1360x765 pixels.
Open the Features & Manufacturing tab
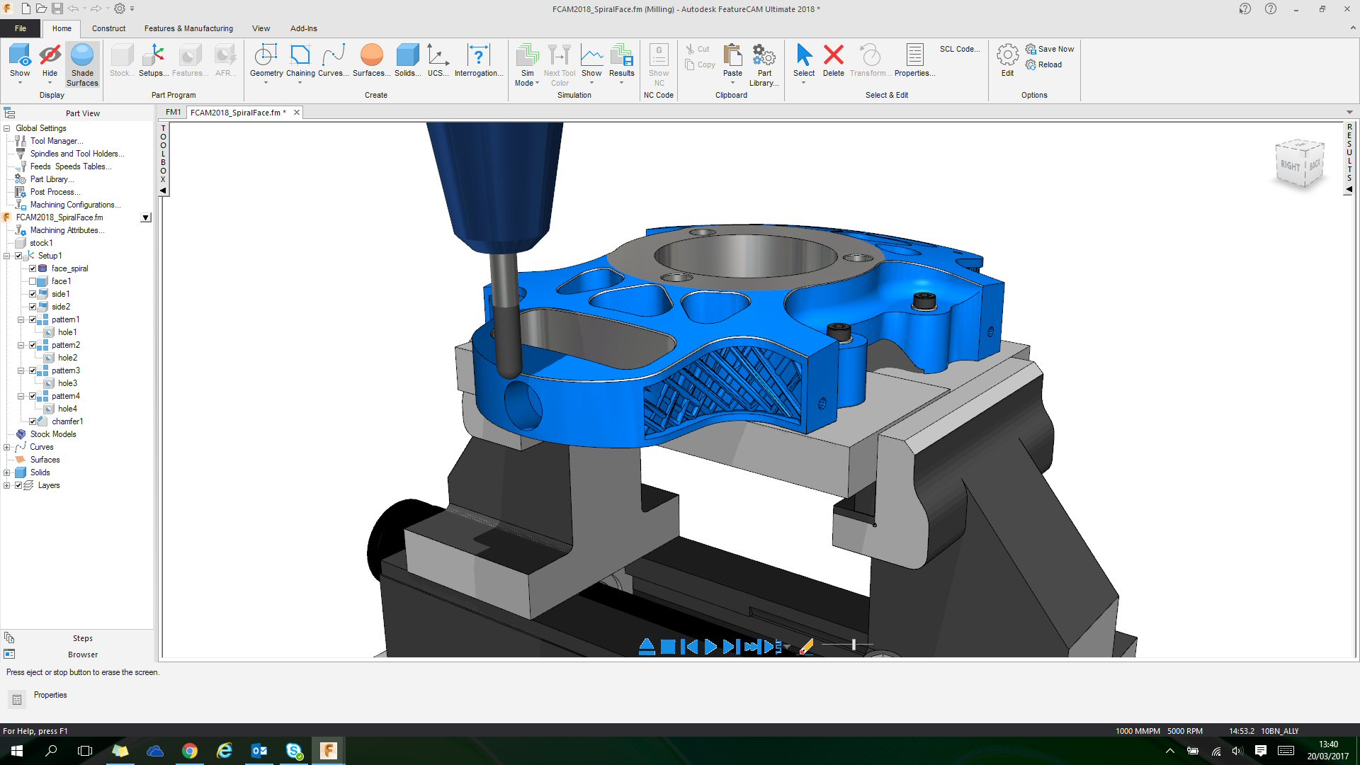pos(188,28)
